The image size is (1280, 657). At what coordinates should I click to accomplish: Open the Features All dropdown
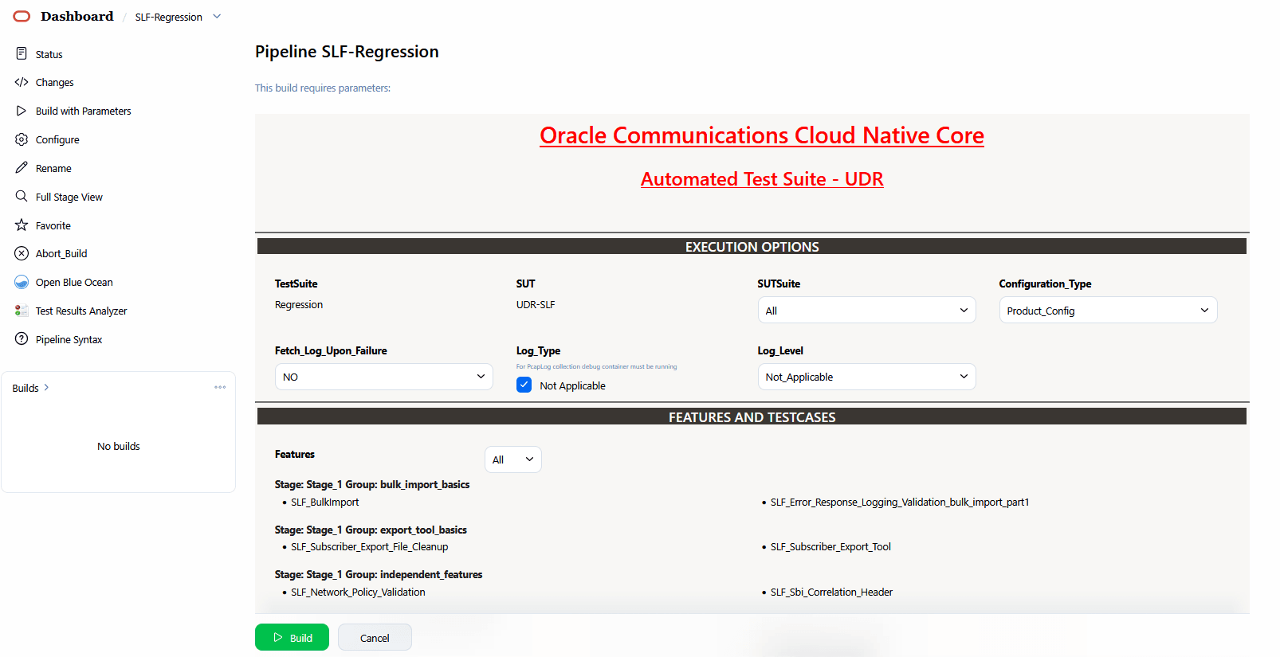pyautogui.click(x=512, y=460)
